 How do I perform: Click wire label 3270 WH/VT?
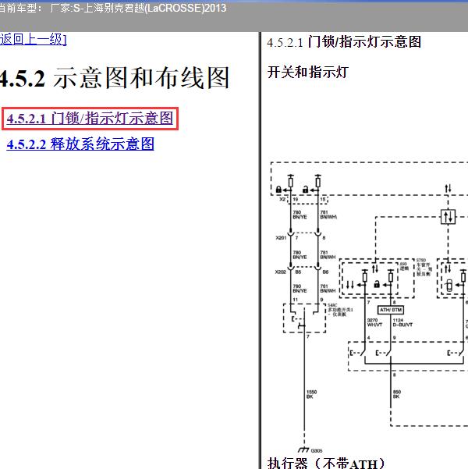(374, 322)
